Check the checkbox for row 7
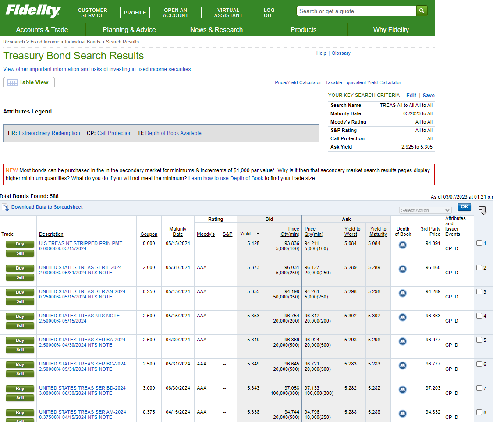 point(479,388)
